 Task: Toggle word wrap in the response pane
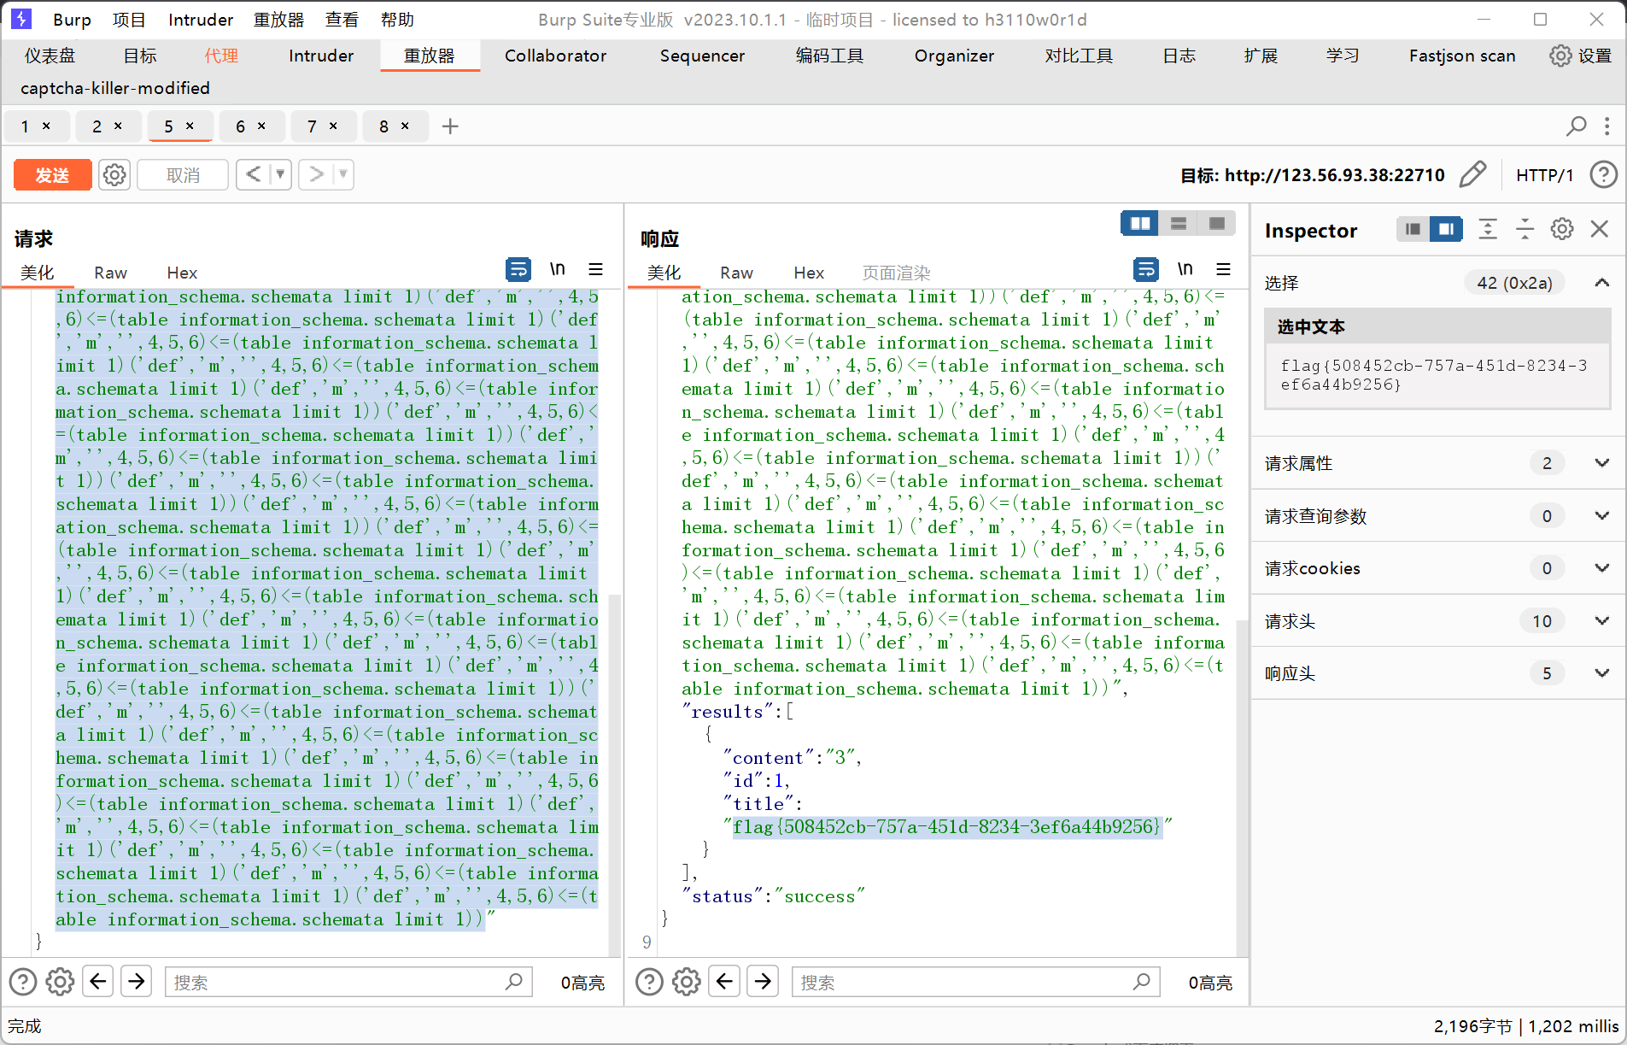tap(1146, 269)
